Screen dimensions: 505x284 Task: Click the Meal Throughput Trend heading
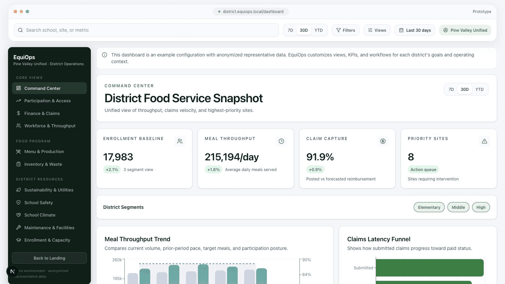pyautogui.click(x=137, y=239)
